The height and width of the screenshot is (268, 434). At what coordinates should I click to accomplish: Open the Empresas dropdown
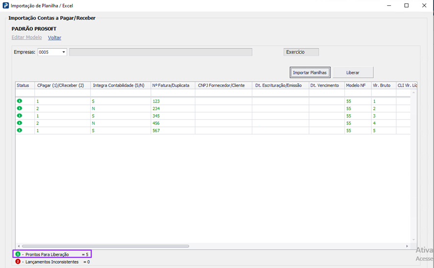click(x=64, y=52)
